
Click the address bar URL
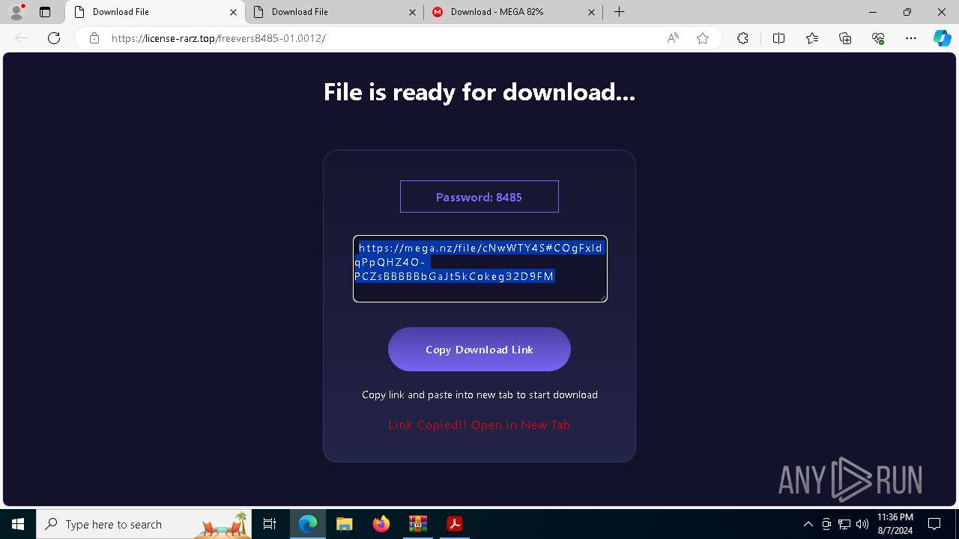[x=218, y=38]
